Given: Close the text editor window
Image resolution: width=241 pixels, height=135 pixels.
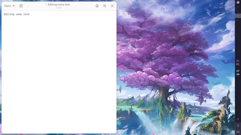Looking at the screenshot, I should point(112,6).
